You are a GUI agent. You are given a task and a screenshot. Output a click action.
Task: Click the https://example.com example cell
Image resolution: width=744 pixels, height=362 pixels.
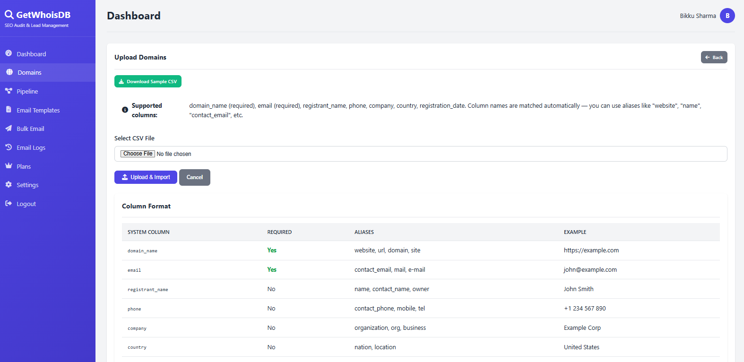coord(591,250)
